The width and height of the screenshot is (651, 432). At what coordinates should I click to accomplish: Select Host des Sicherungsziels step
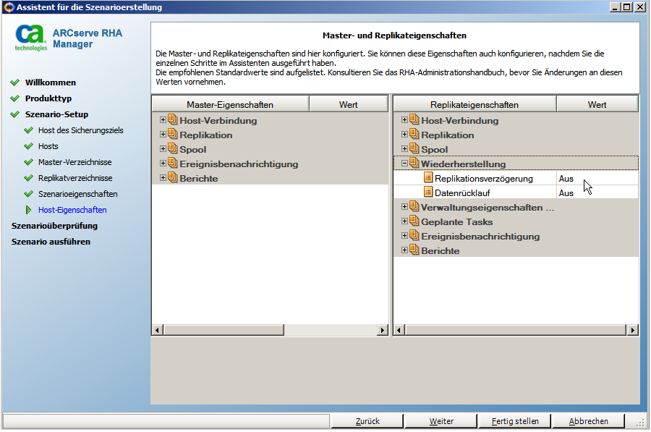pos(80,130)
